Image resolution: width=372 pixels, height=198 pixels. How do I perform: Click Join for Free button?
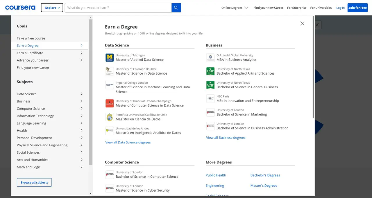(x=357, y=8)
